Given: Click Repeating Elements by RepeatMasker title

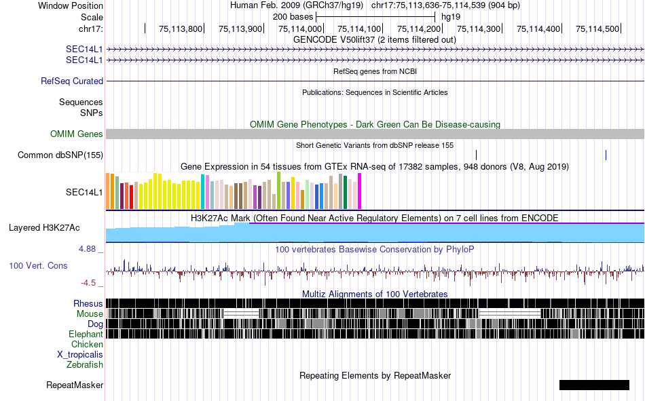Looking at the screenshot, I should [375, 375].
